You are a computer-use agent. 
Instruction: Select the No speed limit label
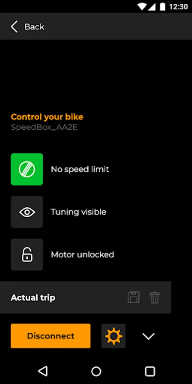point(80,169)
